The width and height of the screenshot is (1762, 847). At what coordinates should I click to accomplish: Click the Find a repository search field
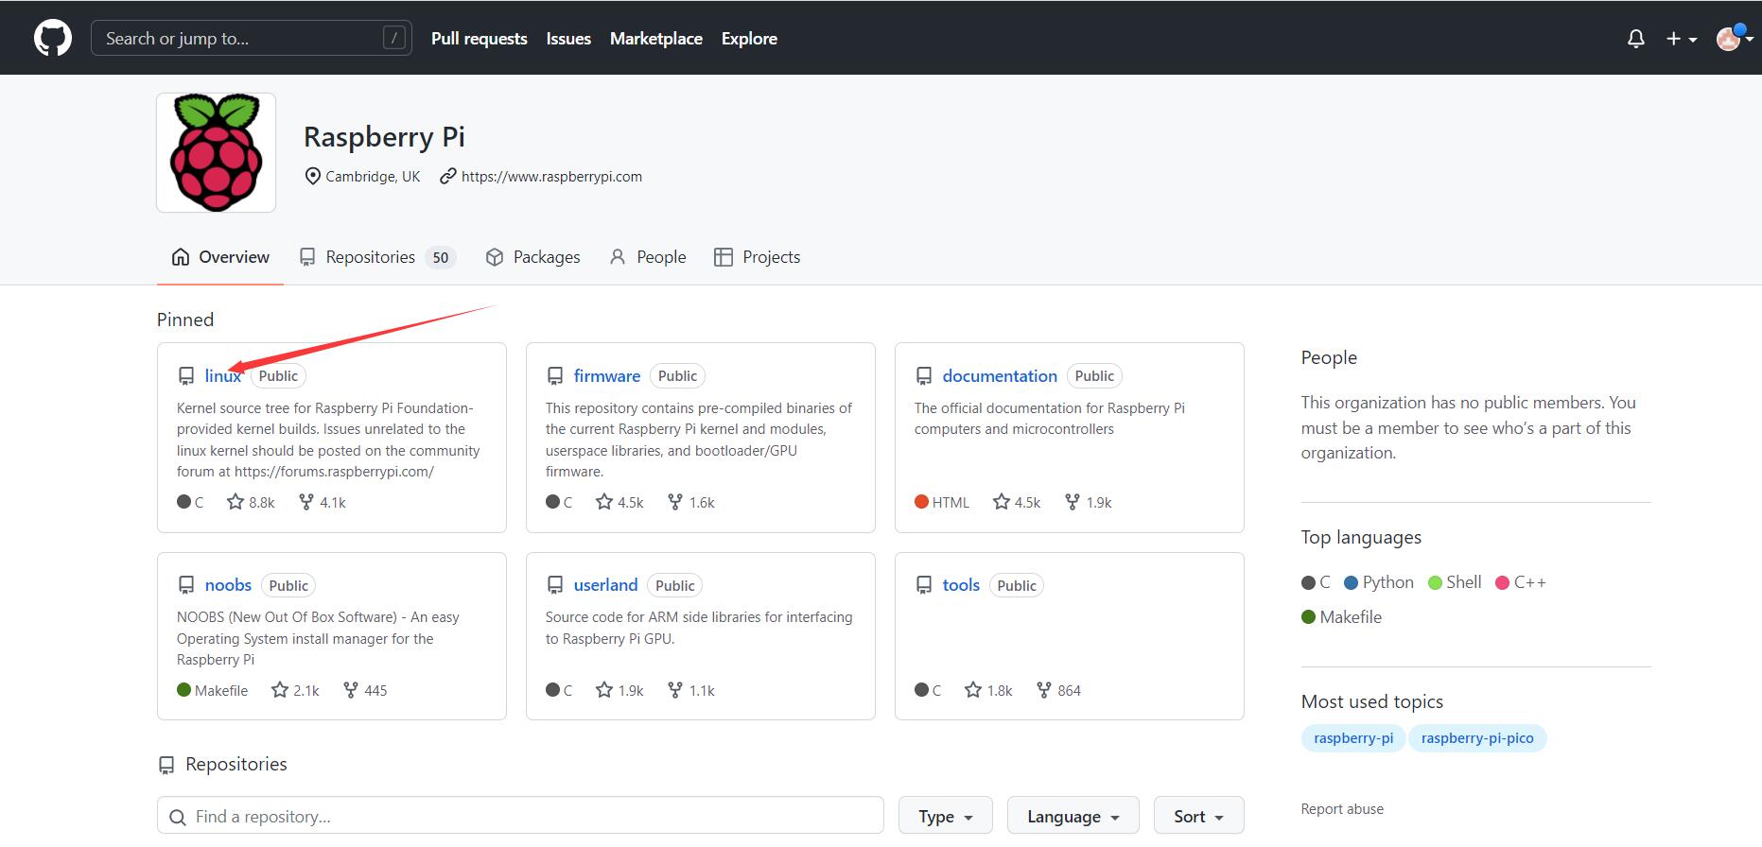click(x=520, y=816)
